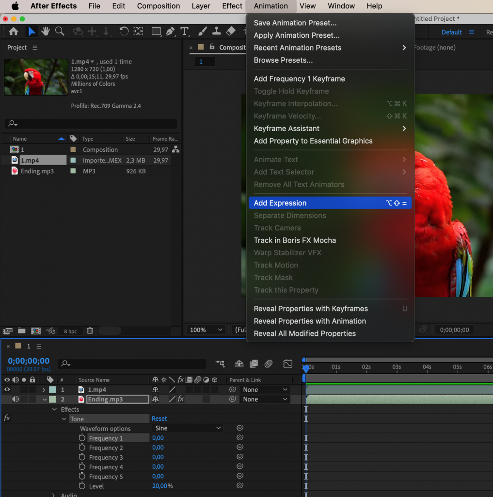
Task: Click the Create a new Folder icon
Action: click(21, 331)
